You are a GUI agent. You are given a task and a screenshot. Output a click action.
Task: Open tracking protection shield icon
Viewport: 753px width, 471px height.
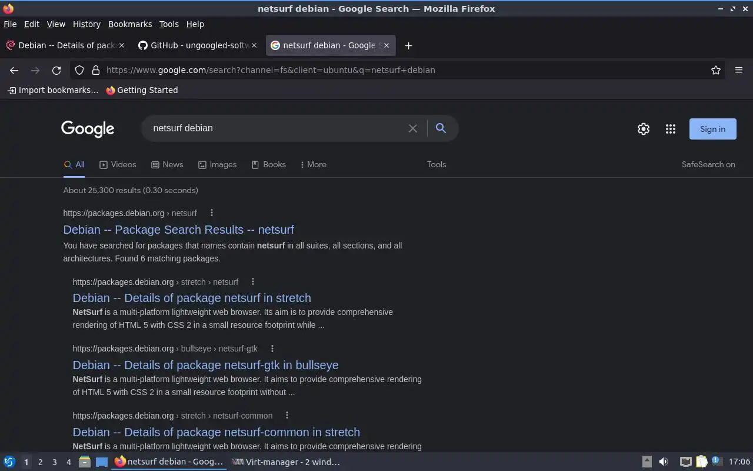[79, 70]
